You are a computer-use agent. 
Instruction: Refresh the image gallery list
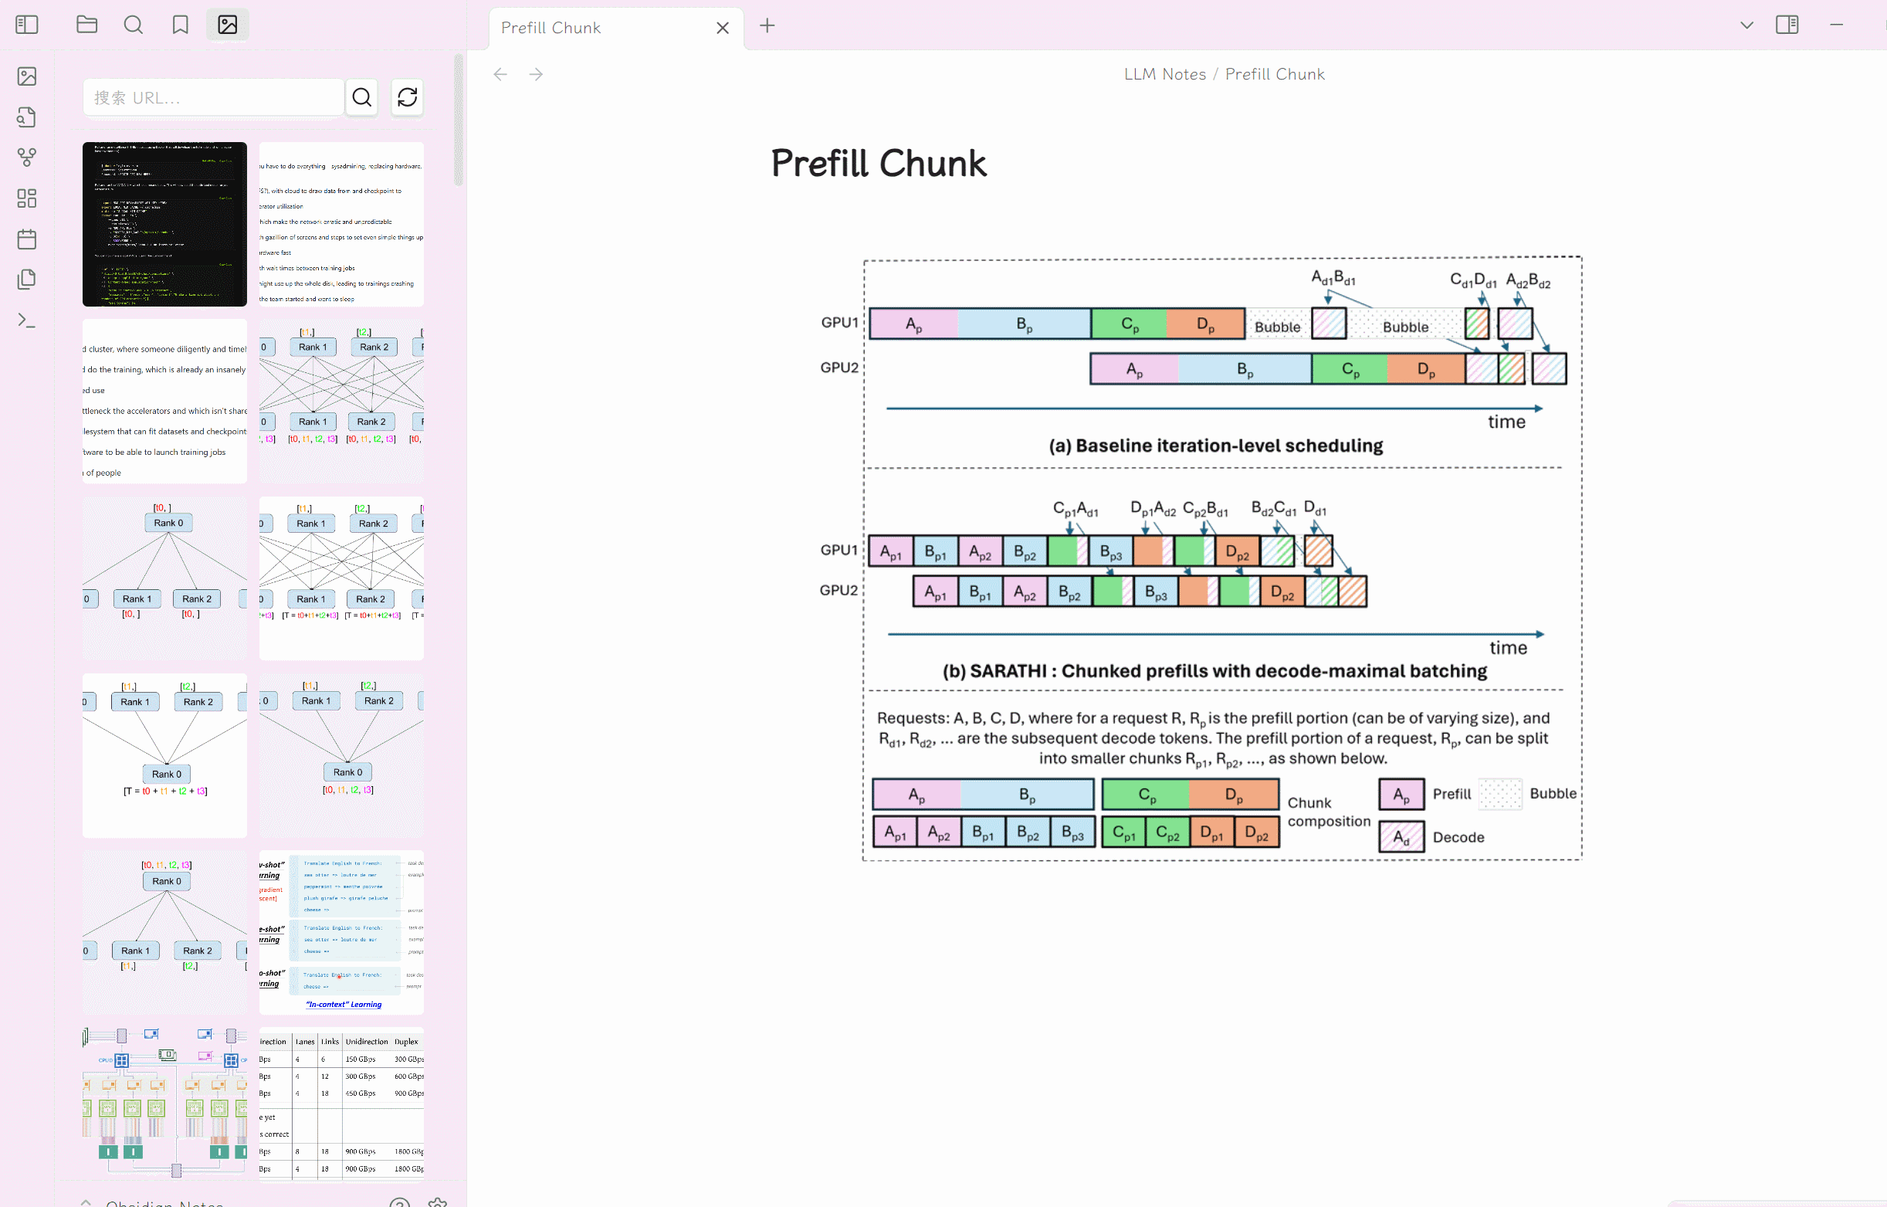[x=407, y=97]
